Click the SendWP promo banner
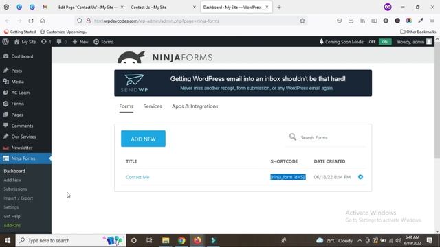440x247 pixels. 243,83
